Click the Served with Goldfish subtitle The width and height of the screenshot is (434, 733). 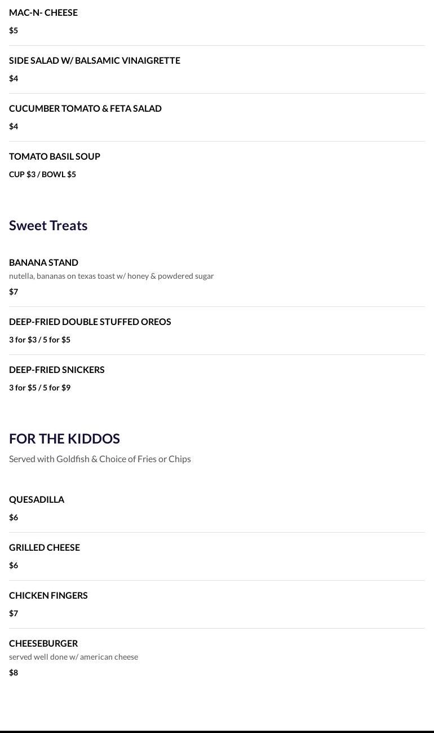100,459
